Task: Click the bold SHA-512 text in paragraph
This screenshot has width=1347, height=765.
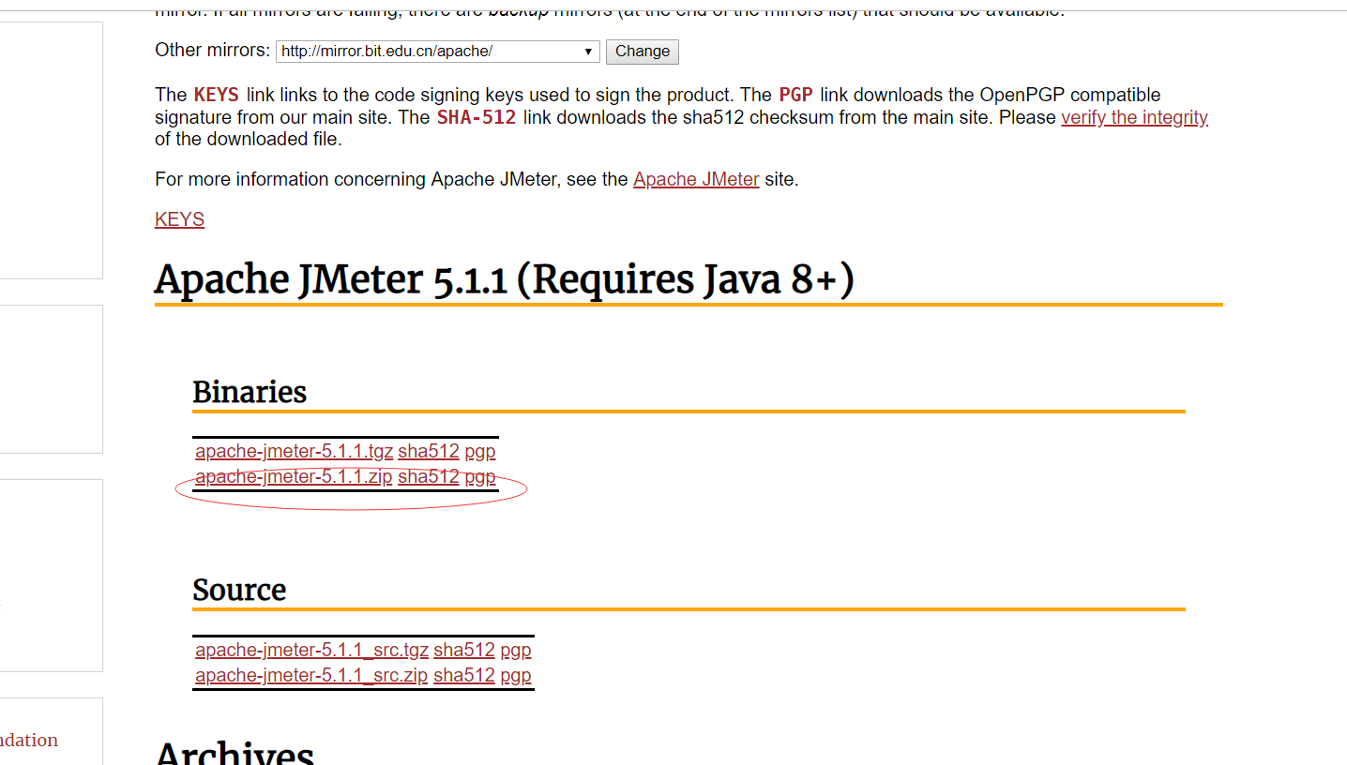Action: coord(477,117)
